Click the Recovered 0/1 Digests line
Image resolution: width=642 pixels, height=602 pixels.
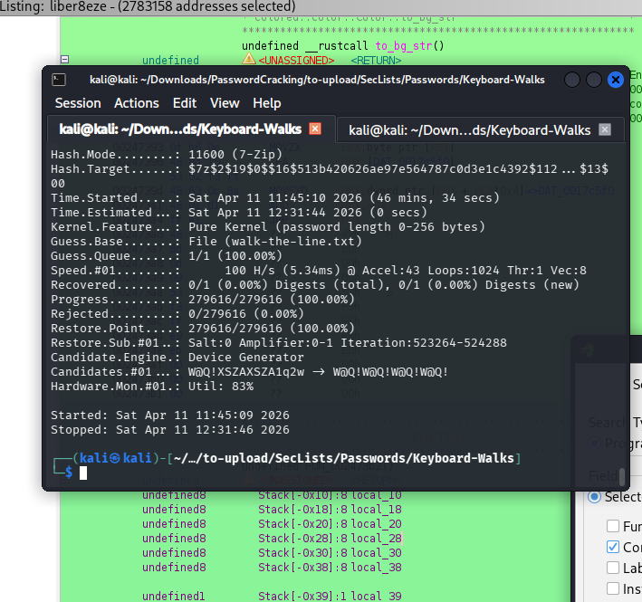coord(315,285)
